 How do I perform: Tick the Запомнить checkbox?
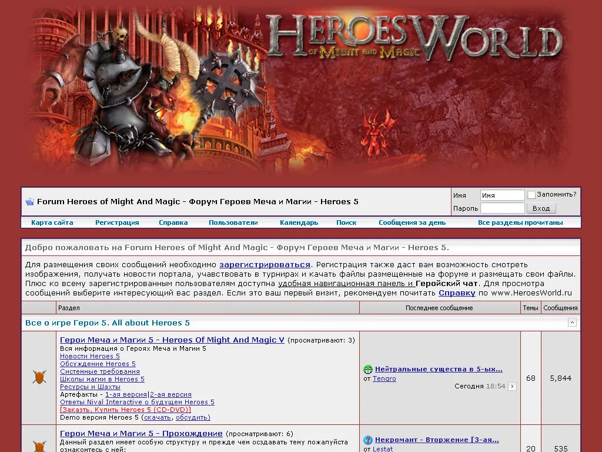531,195
